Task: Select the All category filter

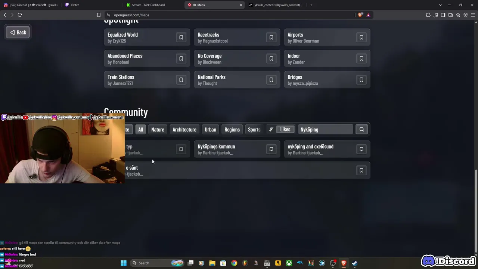Action: tap(140, 129)
